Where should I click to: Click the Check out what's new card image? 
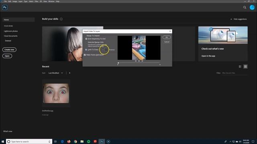pyautogui.click(x=223, y=35)
